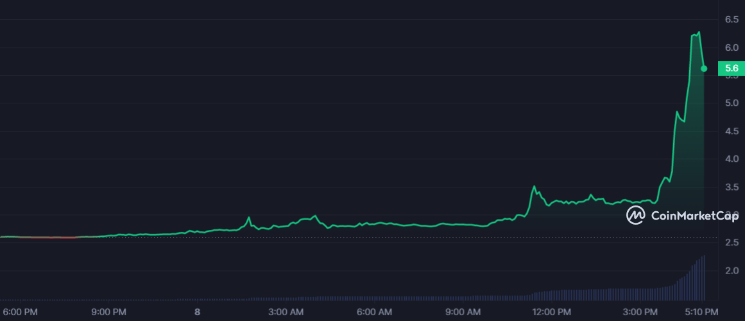Click the 12:00 PM time axis label
Screen dimensions: 745x321
(x=551, y=312)
